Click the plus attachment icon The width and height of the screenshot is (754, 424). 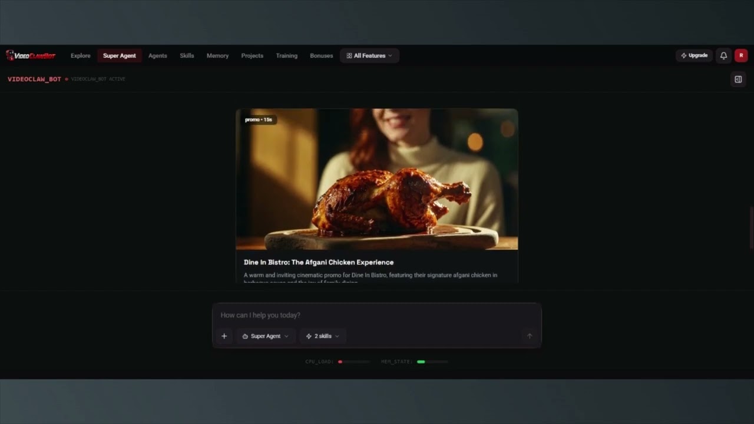pyautogui.click(x=224, y=336)
